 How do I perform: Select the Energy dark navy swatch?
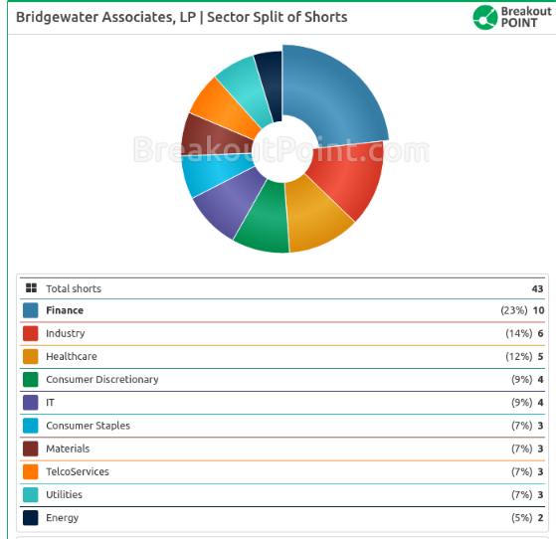click(x=31, y=518)
